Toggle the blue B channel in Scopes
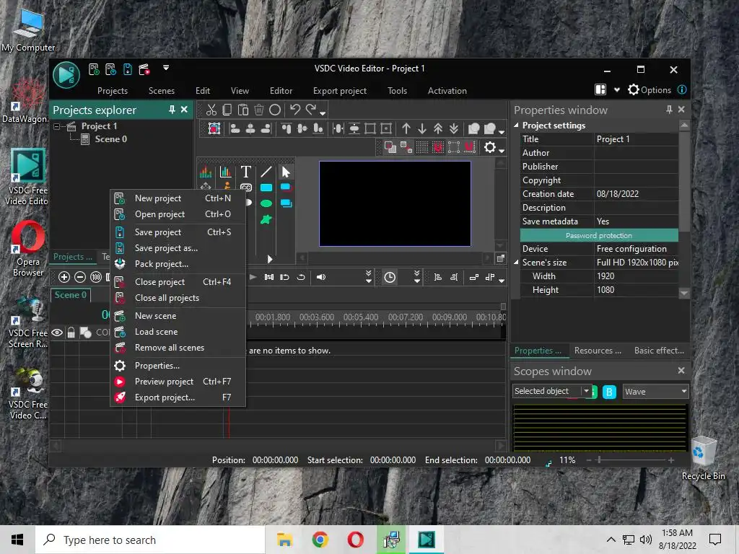Viewport: 739px width, 554px height. click(609, 392)
